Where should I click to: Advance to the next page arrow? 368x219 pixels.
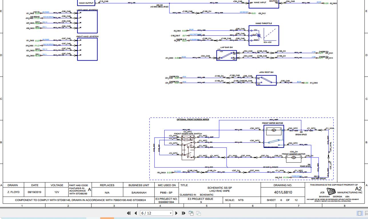point(177,213)
